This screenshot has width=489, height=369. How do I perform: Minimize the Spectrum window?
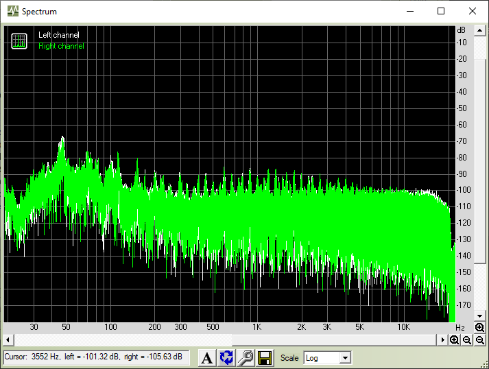click(x=410, y=11)
